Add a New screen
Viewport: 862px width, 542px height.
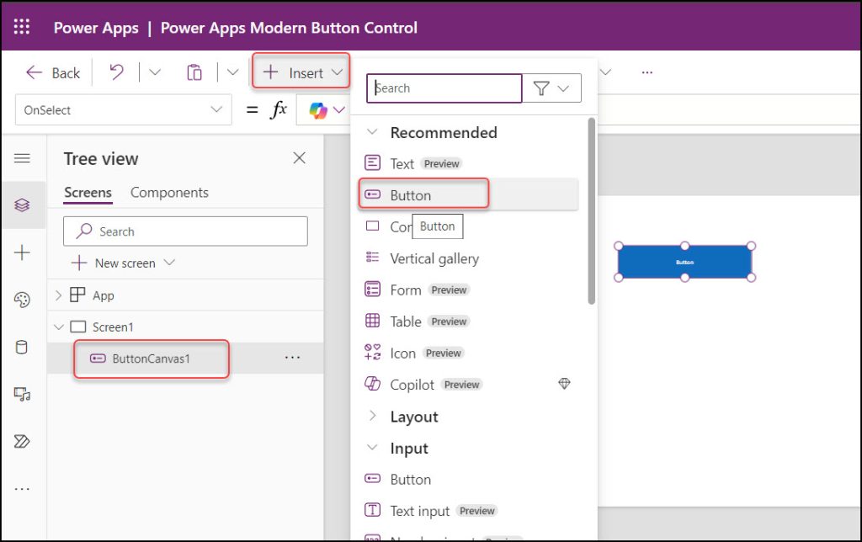pos(114,263)
